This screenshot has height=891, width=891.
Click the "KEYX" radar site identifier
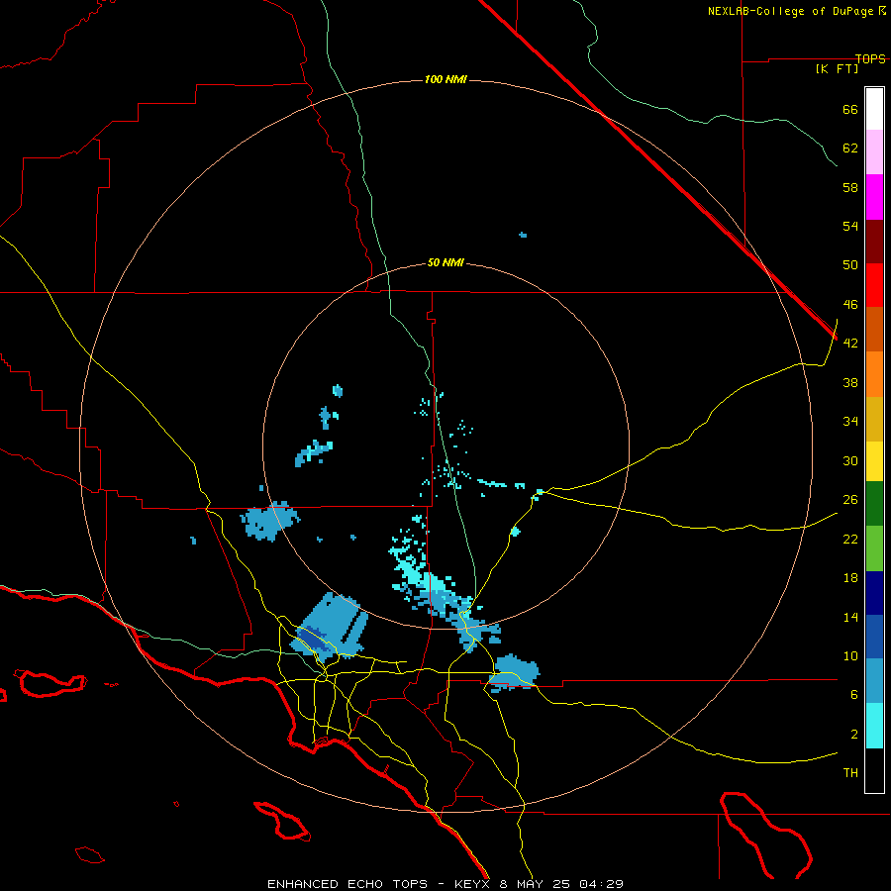click(471, 884)
